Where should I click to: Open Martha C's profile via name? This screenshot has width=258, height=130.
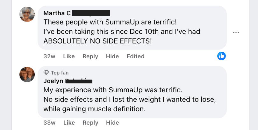[57, 13]
